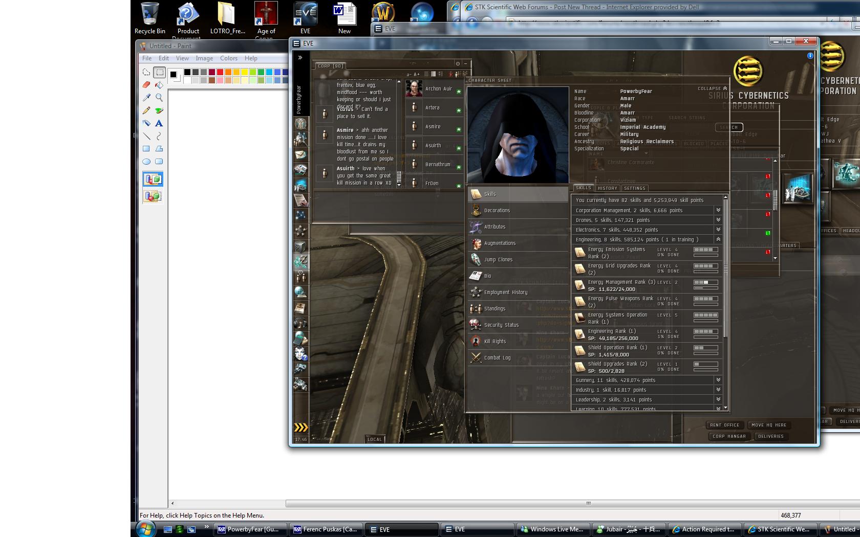This screenshot has width=860, height=537.
Task: Open the Attributes section of character sheet
Action: click(518, 227)
